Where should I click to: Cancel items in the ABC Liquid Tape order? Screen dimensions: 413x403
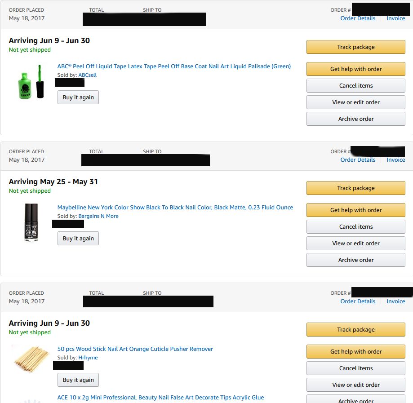pos(355,86)
